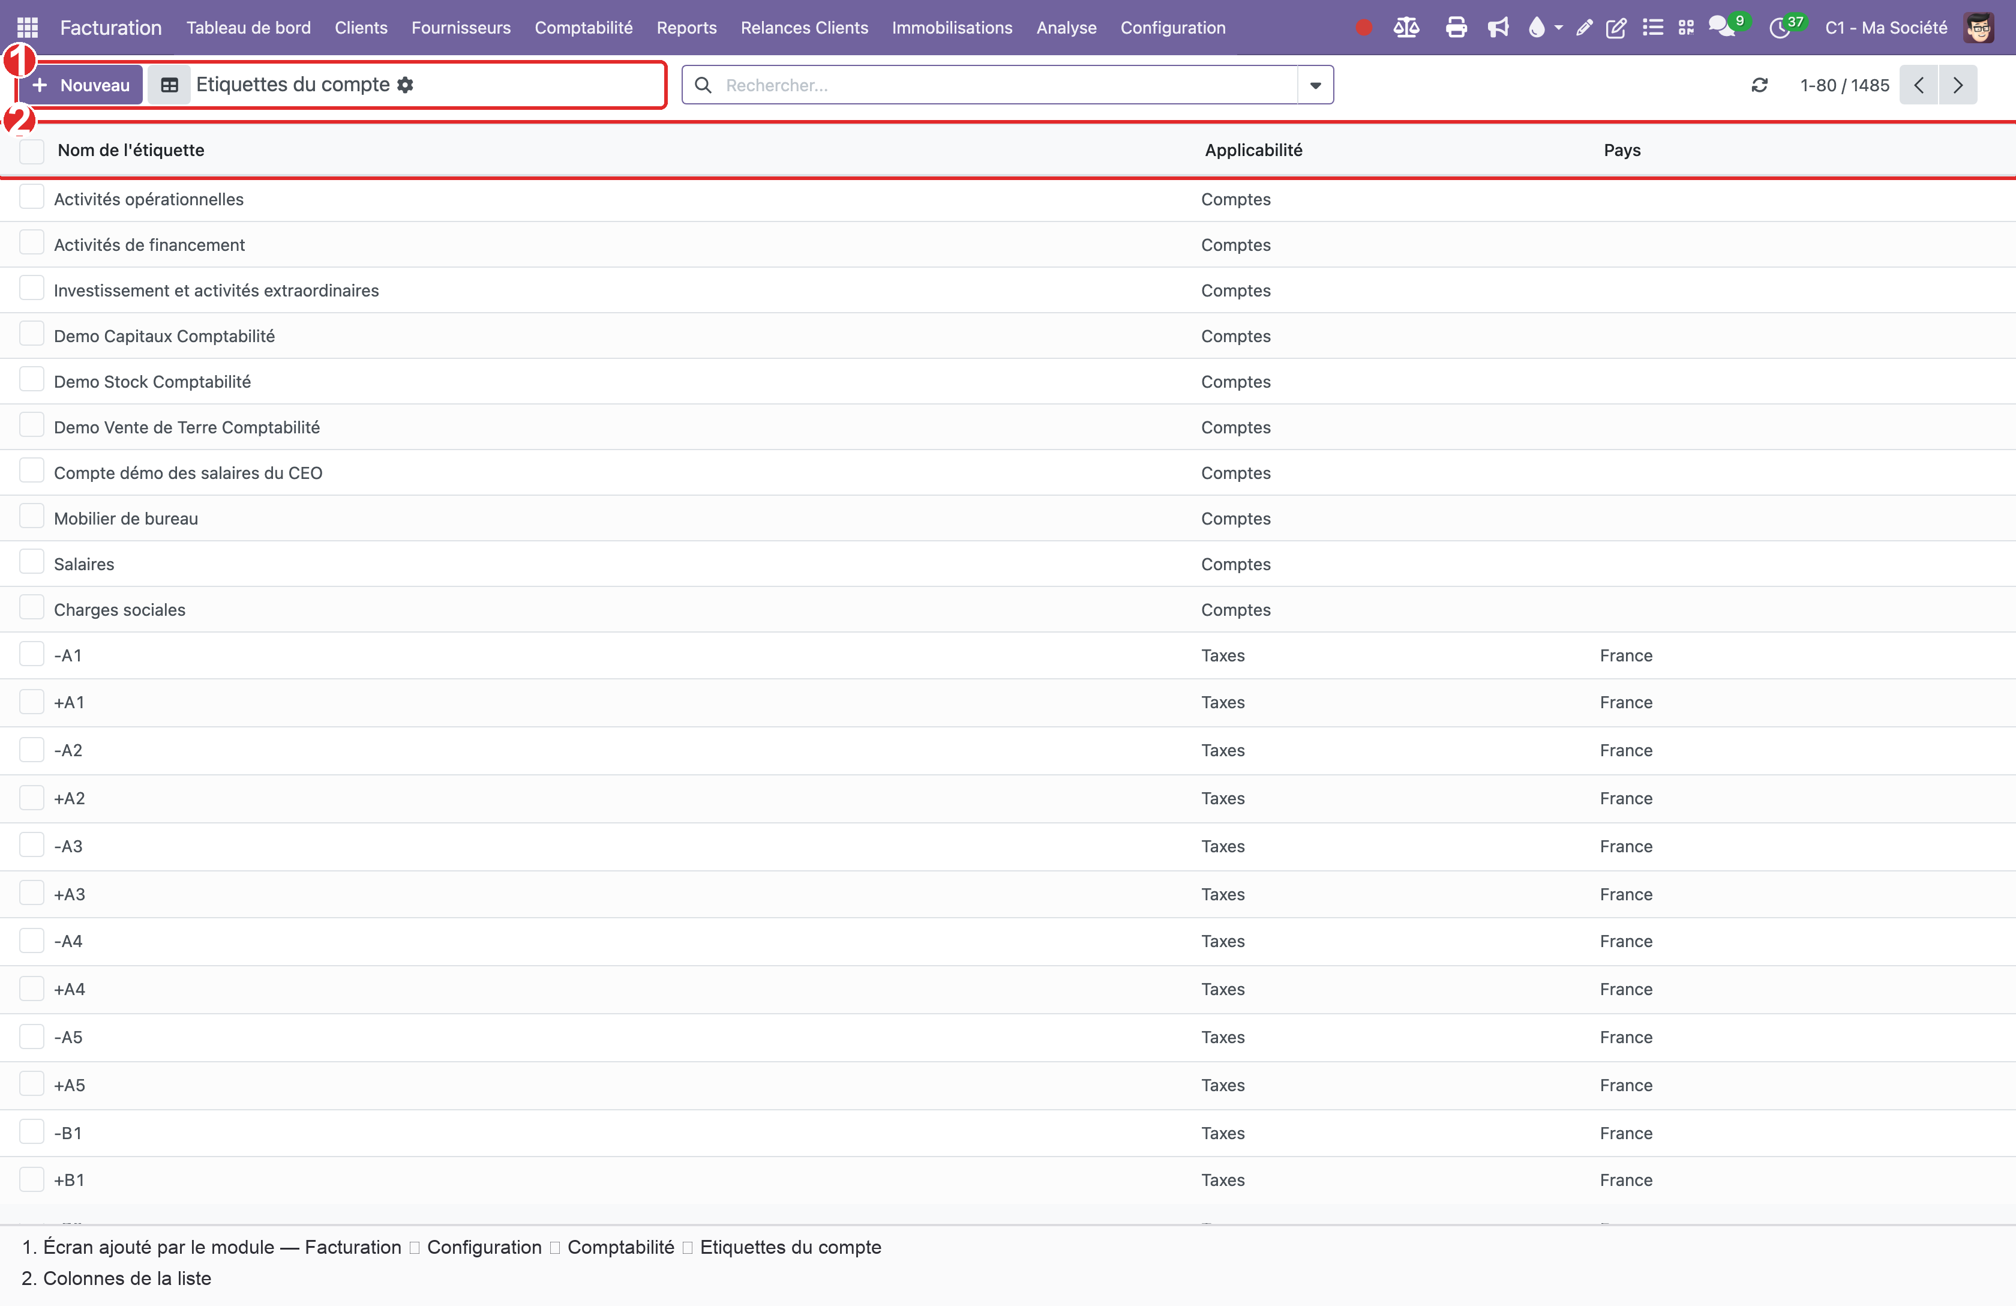Open the Charges sociales record
2016x1306 pixels.
pyautogui.click(x=119, y=609)
